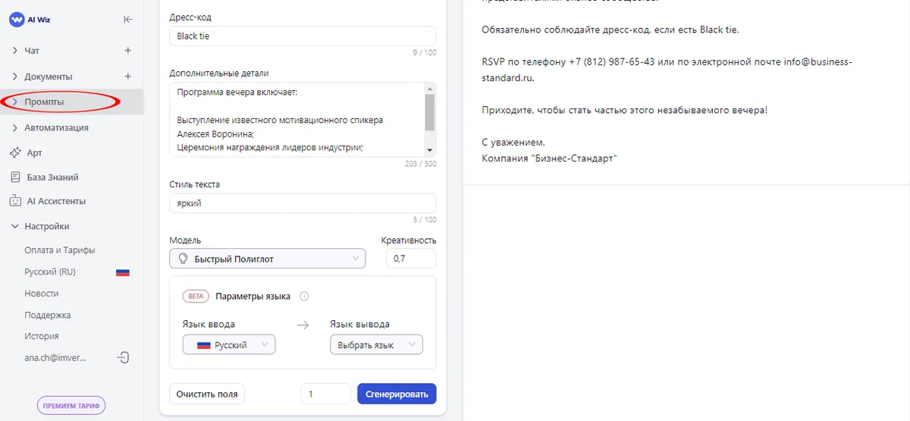Open Оплата и Тарифы settings item
Viewport: 910px width, 421px height.
coord(59,250)
